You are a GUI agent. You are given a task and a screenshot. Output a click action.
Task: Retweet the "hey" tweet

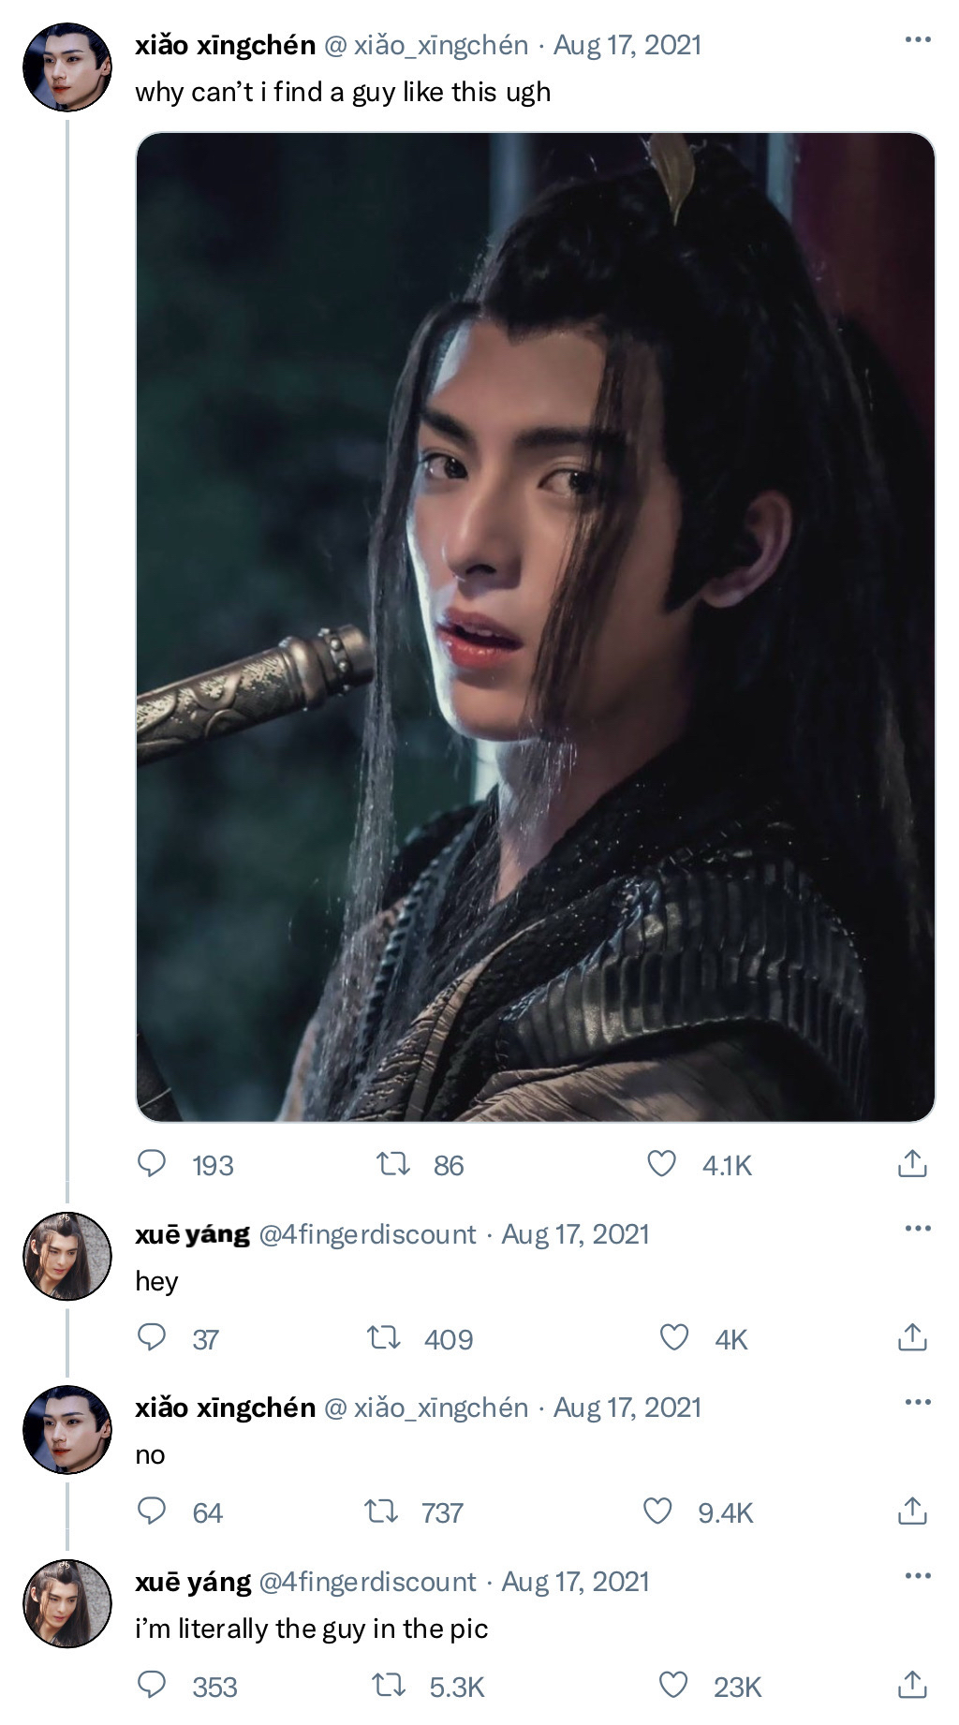383,1337
